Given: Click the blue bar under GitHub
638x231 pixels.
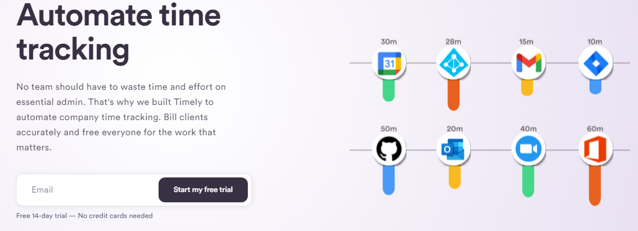Looking at the screenshot, I should point(389,180).
